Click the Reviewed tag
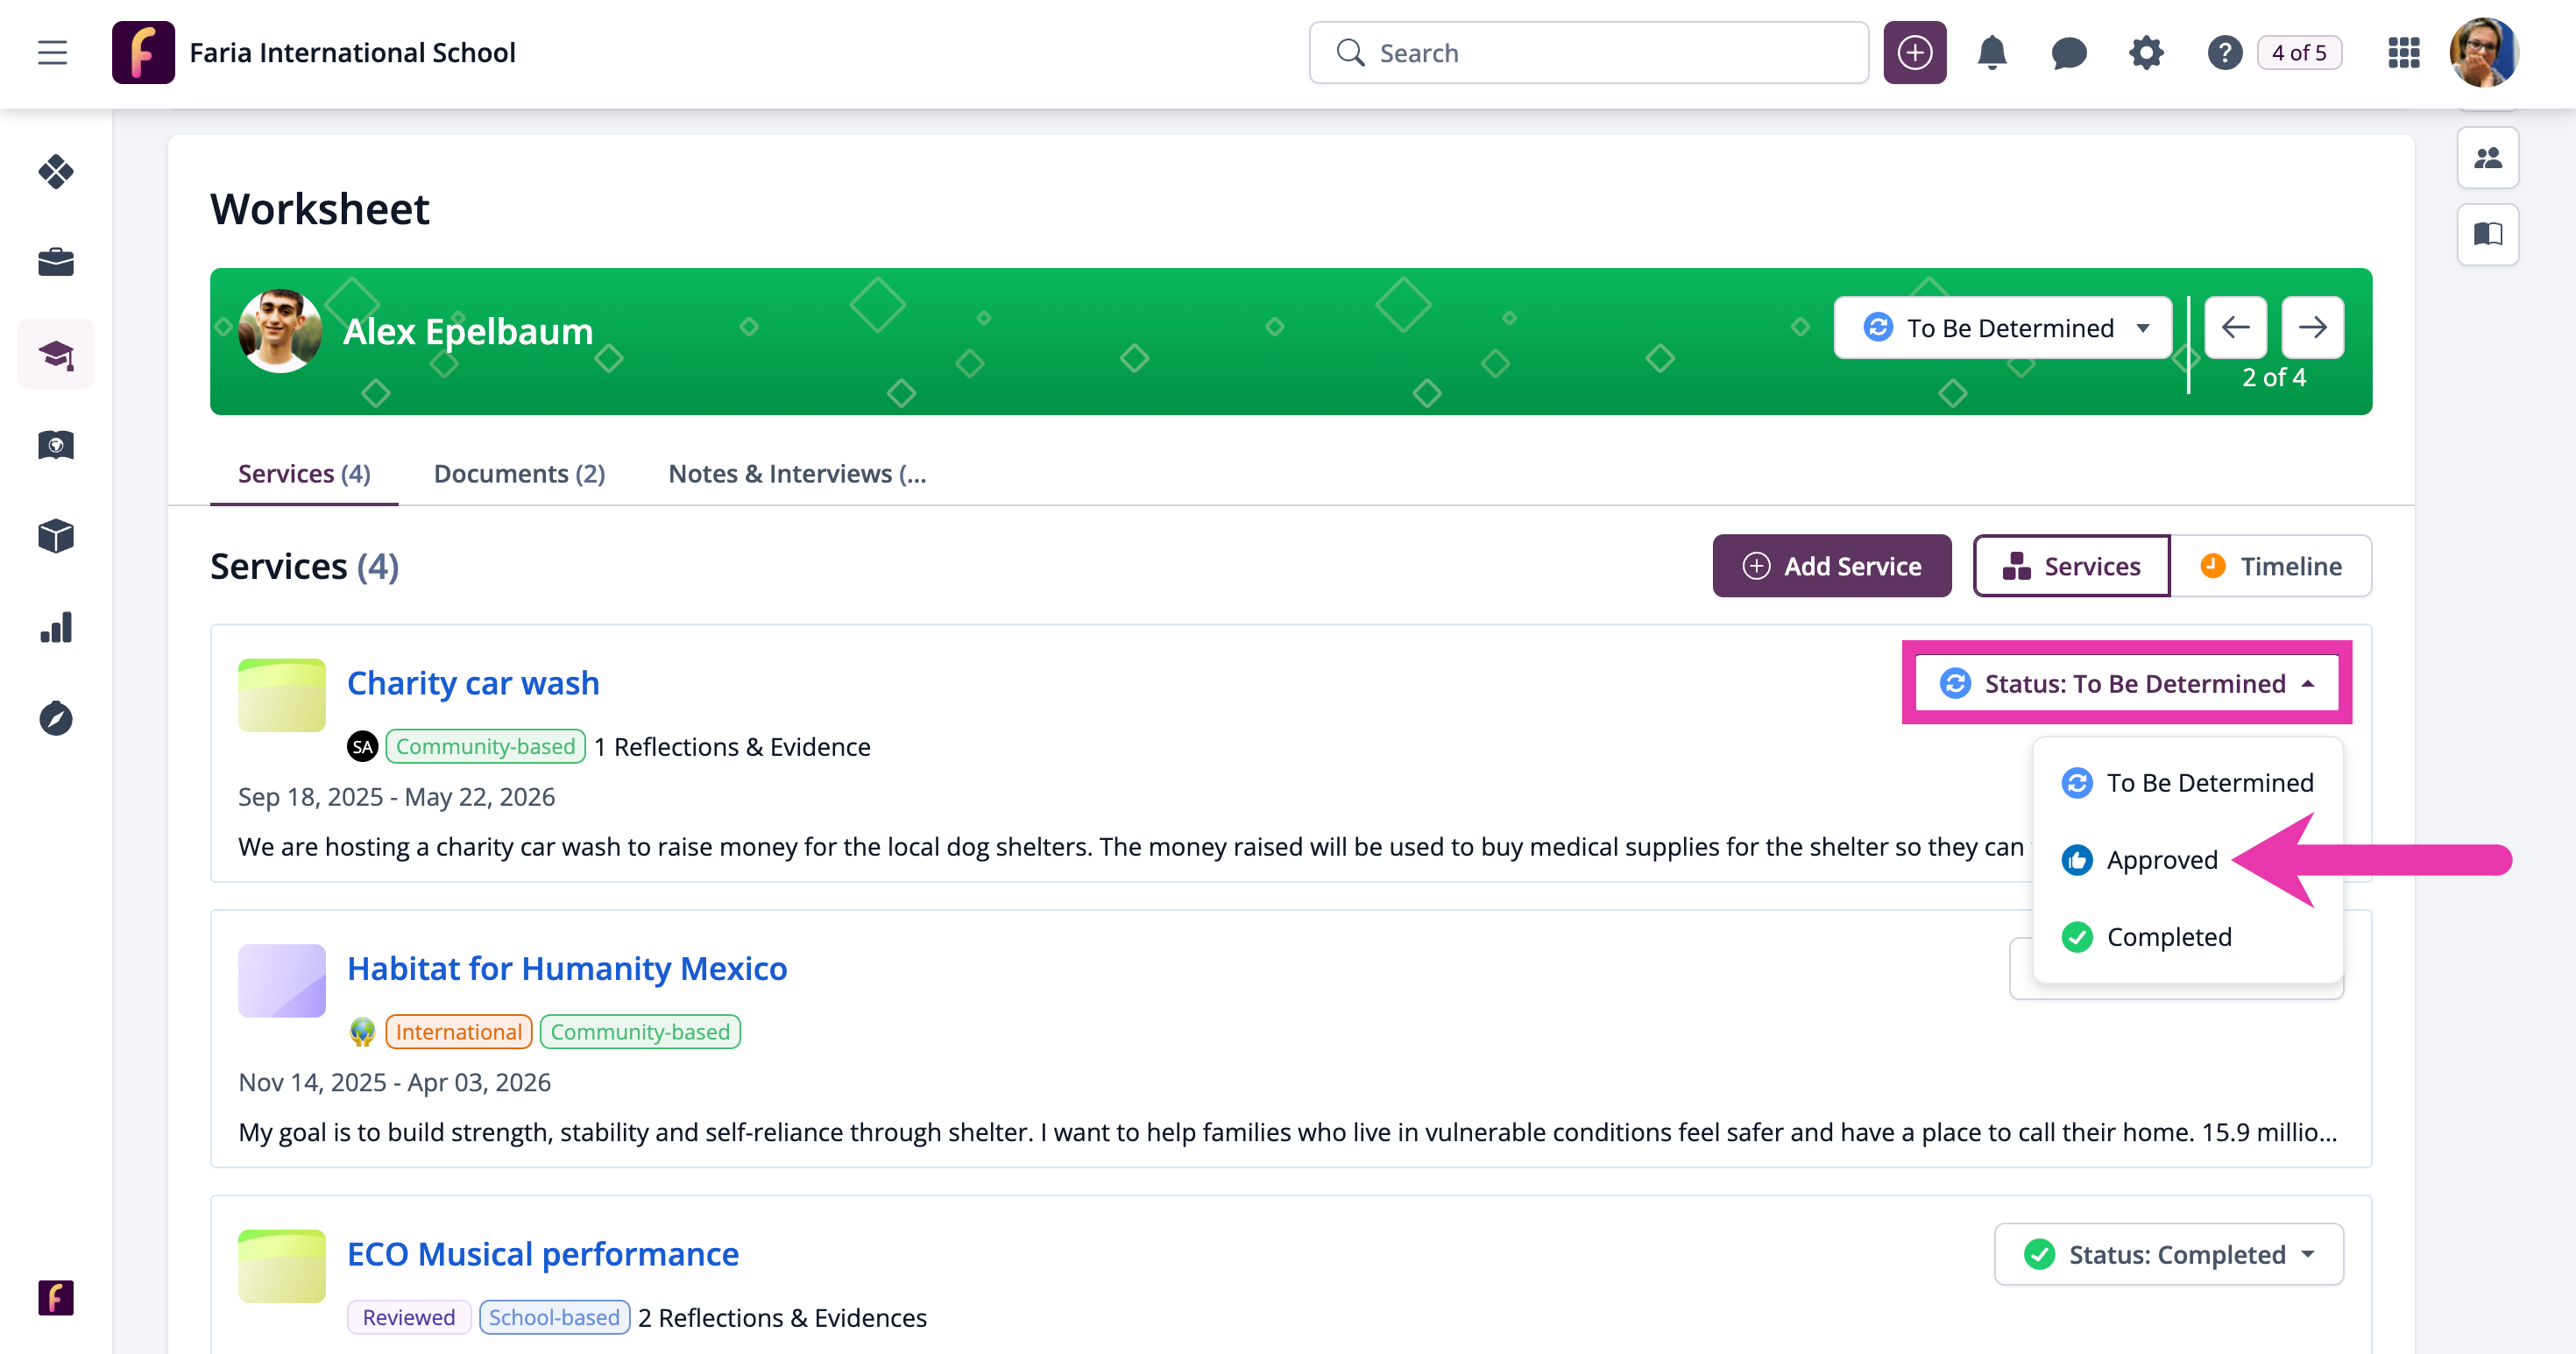 click(x=408, y=1317)
